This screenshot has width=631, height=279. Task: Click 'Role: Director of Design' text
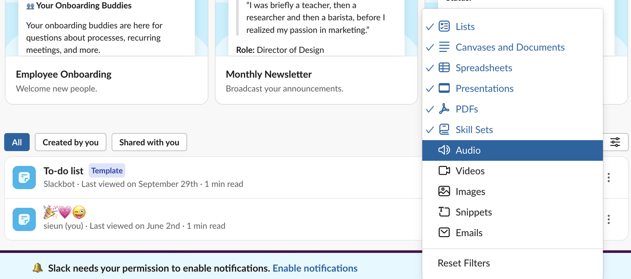click(280, 50)
